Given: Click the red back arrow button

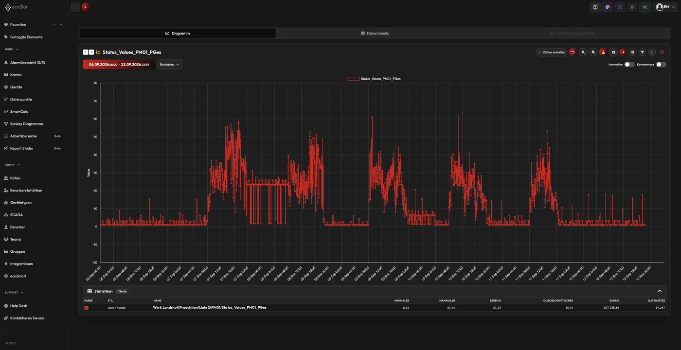Looking at the screenshot, I should (x=86, y=7).
